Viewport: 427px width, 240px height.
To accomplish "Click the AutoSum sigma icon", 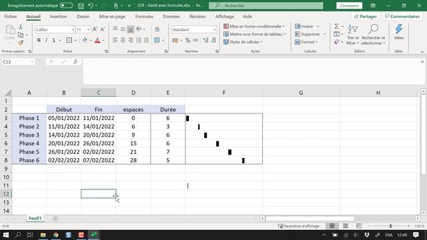I will [x=336, y=27].
